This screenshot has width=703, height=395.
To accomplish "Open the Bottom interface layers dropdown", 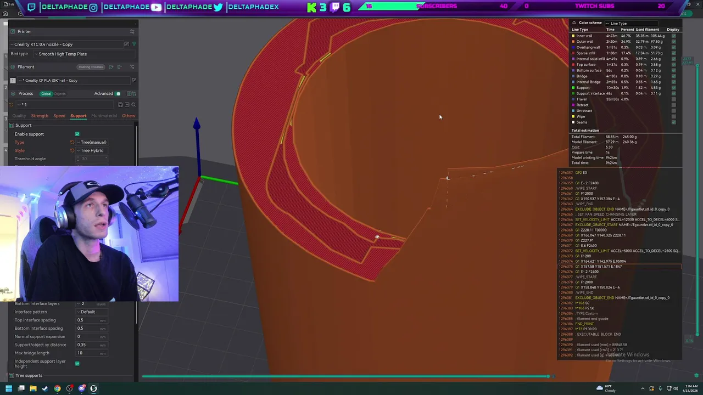I will click(92, 303).
